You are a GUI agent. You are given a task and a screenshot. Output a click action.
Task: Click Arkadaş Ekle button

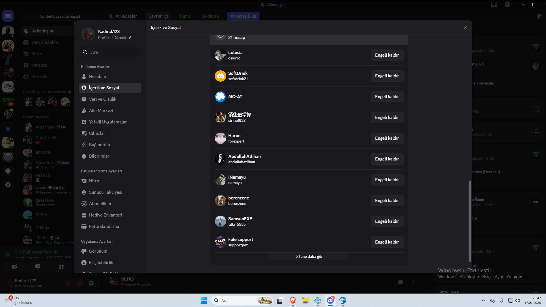[243, 16]
